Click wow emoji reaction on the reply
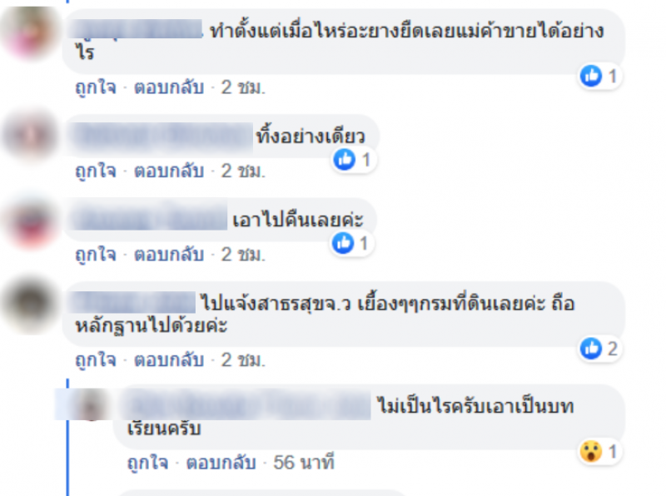This screenshot has height=496, width=666. click(591, 451)
